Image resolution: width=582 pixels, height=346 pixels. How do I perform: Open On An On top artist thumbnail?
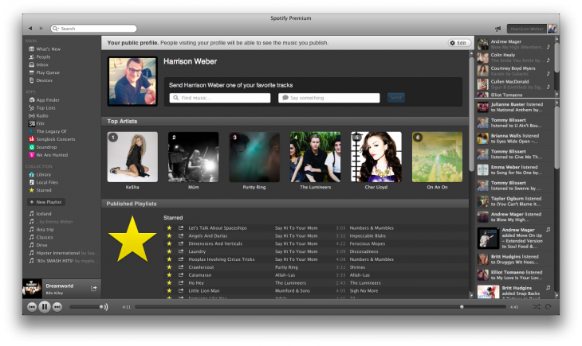pyautogui.click(x=437, y=157)
